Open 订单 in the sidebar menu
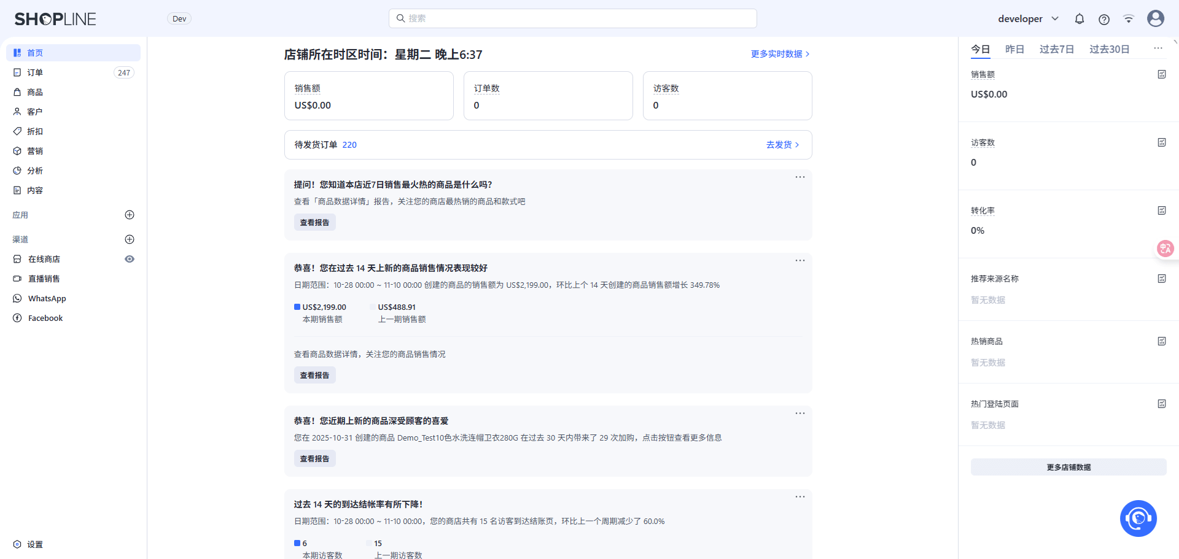 35,72
